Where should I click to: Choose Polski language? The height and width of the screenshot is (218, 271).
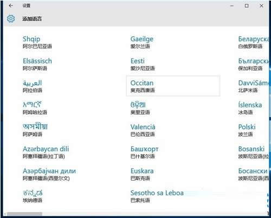coord(247,130)
